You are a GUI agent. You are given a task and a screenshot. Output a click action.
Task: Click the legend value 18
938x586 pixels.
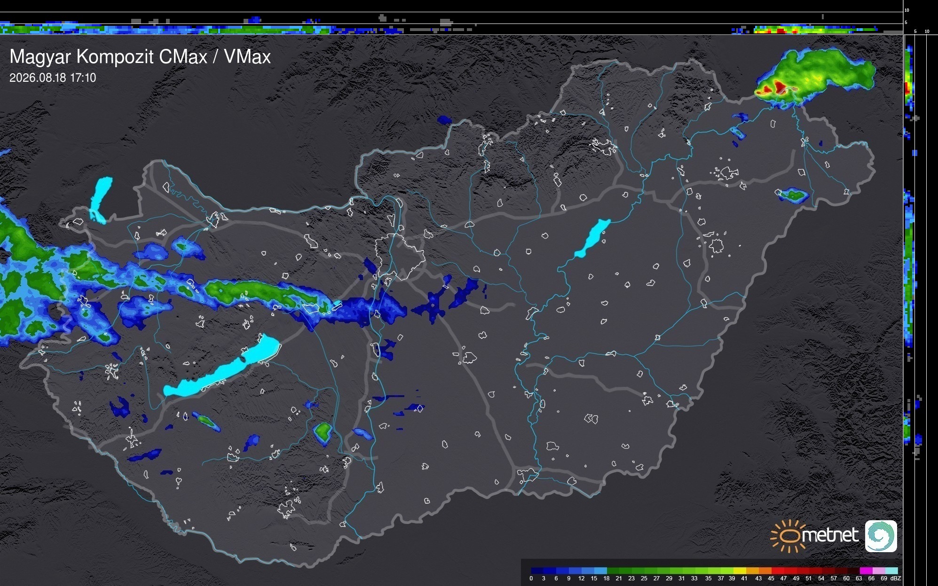[x=607, y=578]
